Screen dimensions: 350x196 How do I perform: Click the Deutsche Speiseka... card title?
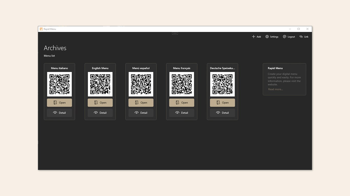tap(222, 68)
